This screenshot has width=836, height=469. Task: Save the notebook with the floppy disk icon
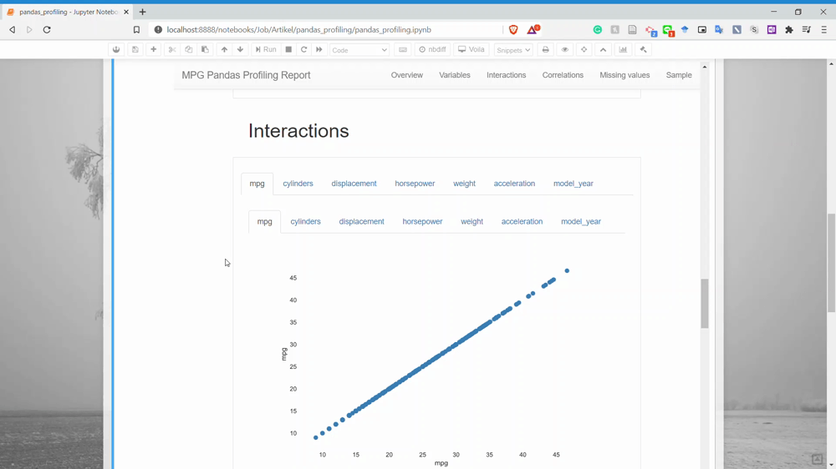[135, 49]
